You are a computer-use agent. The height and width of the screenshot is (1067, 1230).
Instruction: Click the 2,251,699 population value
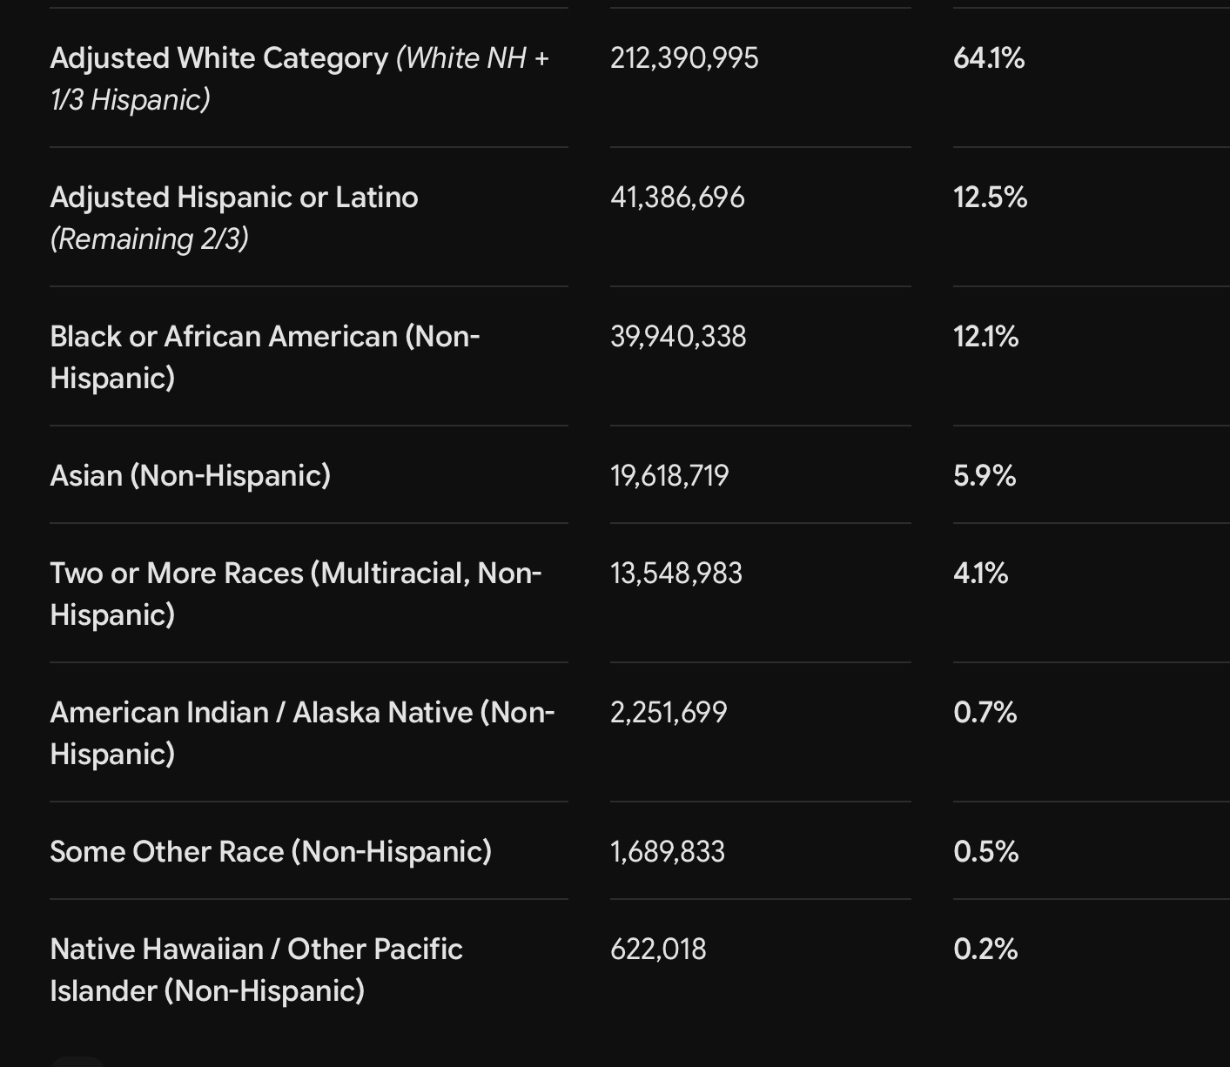pyautogui.click(x=669, y=713)
